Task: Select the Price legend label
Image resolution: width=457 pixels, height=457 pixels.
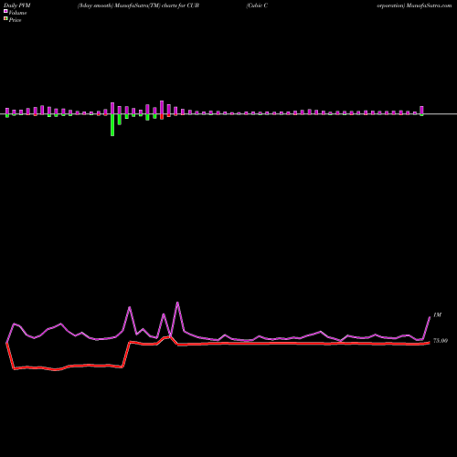Action: coord(15,20)
